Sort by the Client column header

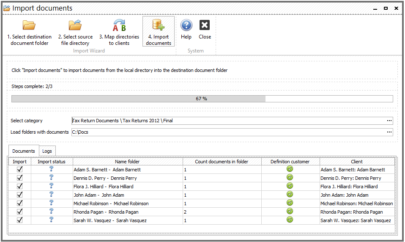(357, 162)
